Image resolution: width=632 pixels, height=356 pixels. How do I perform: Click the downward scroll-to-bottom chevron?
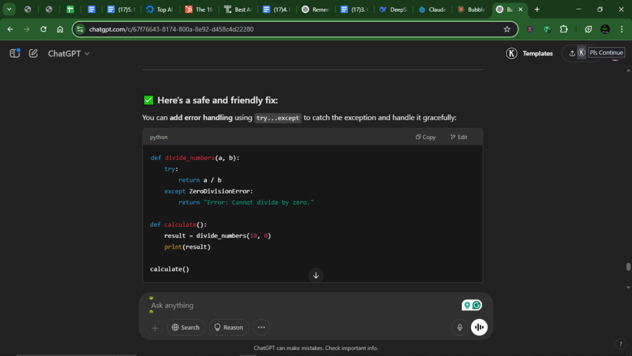click(315, 275)
